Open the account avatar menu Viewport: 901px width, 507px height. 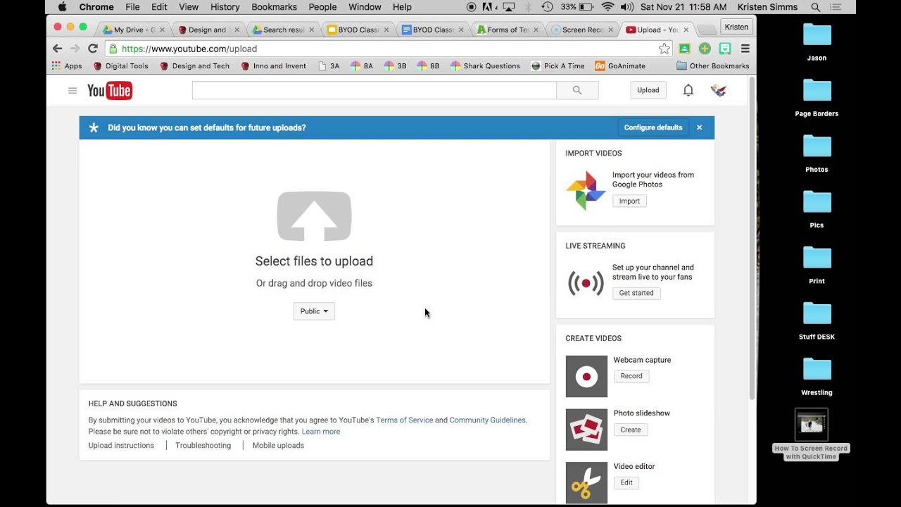point(719,90)
